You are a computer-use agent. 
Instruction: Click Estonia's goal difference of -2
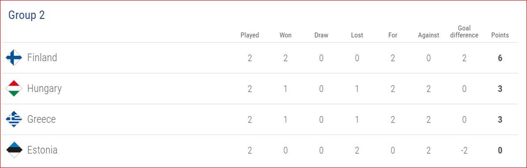(x=464, y=150)
